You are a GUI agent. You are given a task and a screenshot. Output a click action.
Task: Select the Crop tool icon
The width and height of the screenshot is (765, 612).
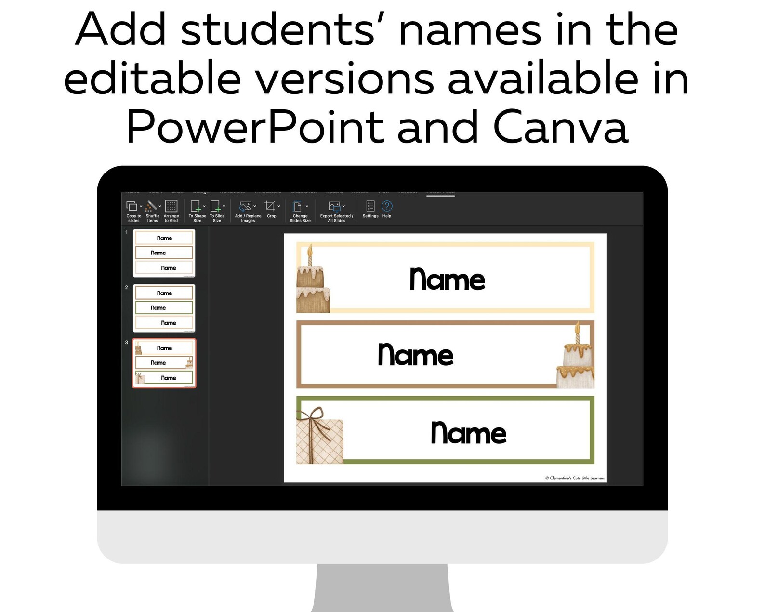point(270,206)
